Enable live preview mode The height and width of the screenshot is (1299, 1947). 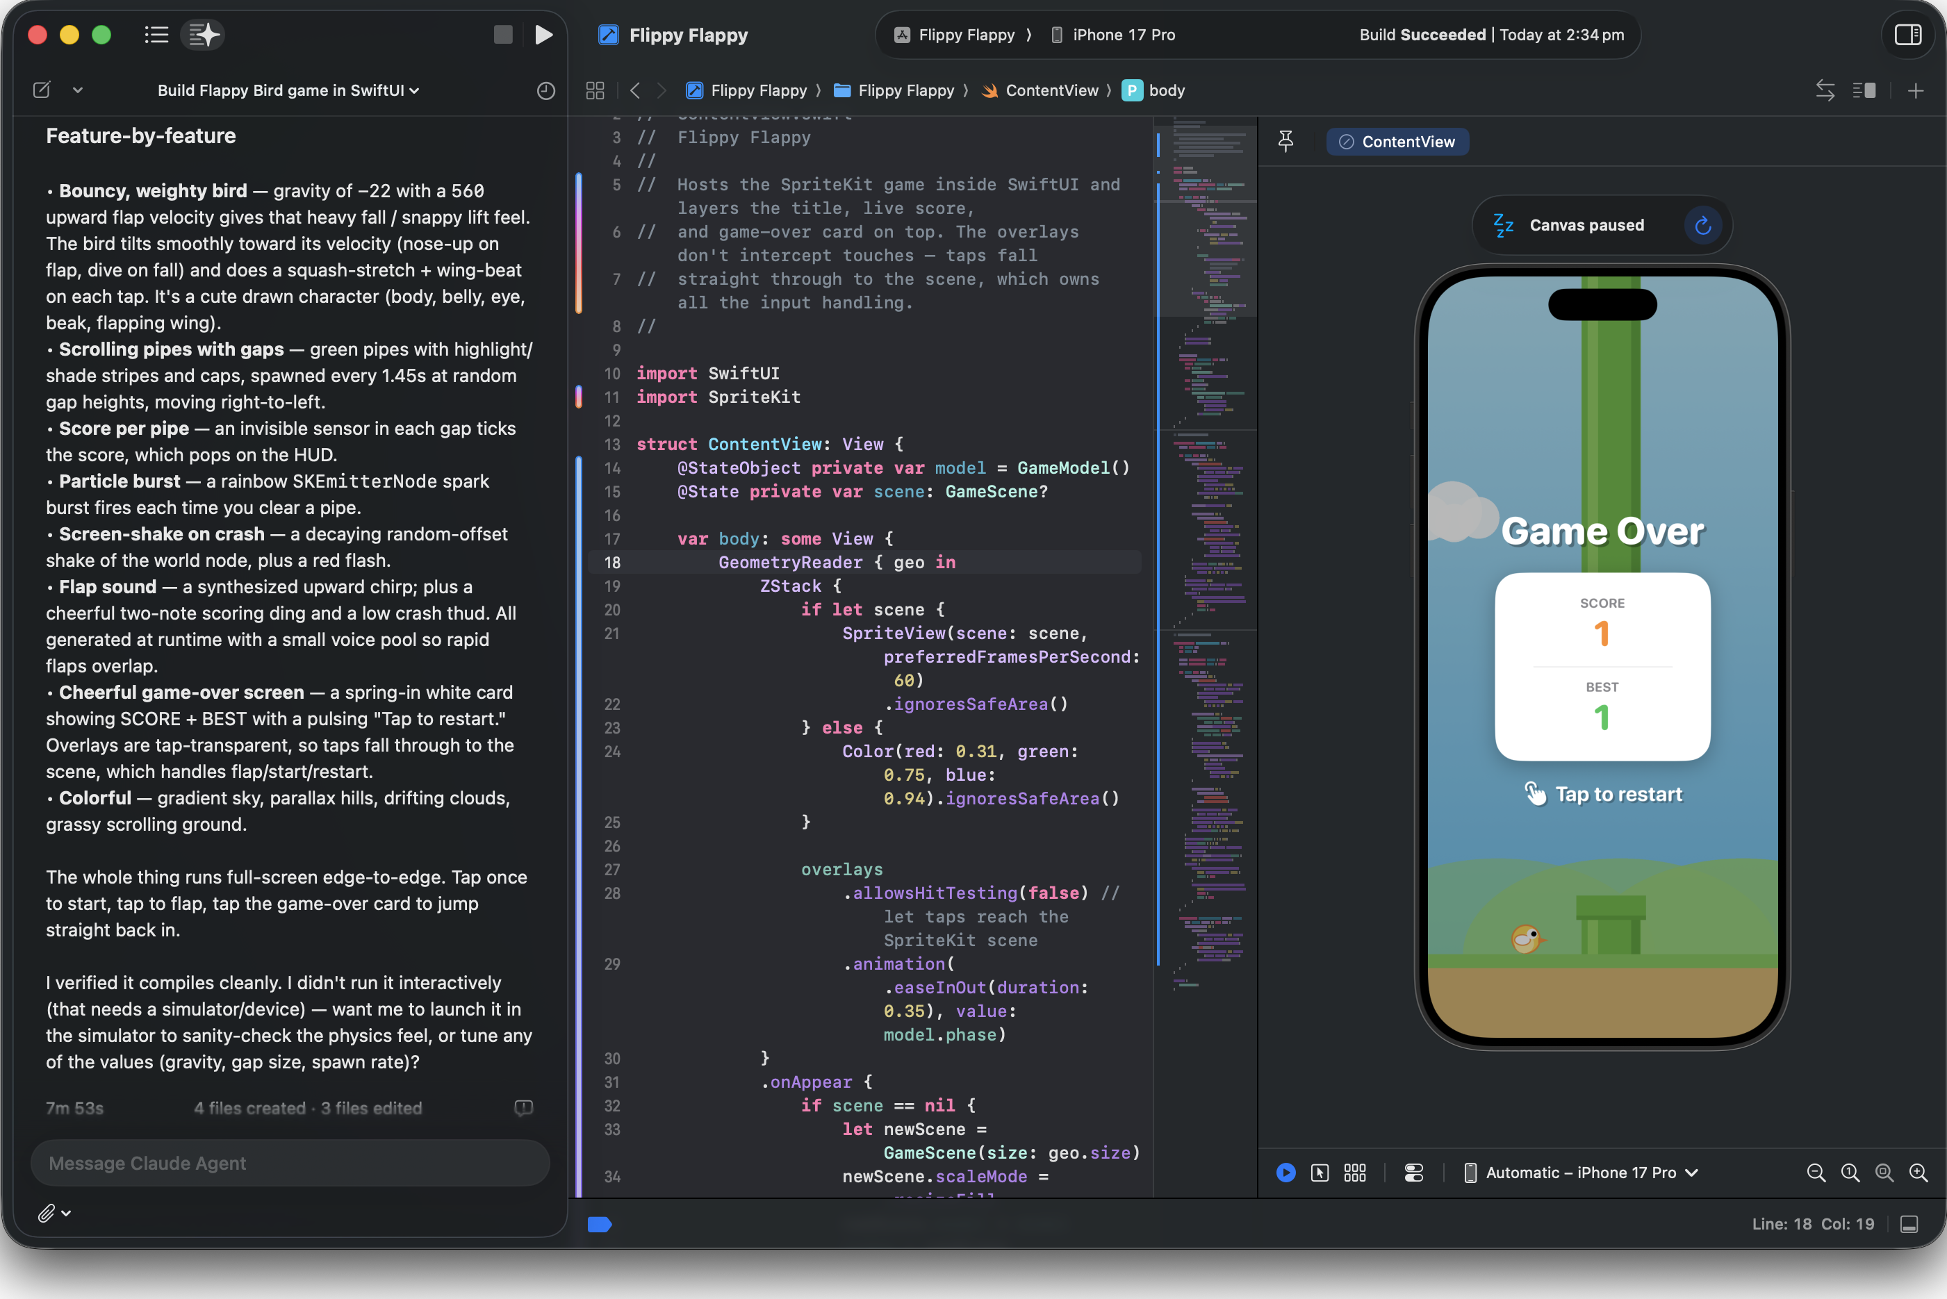[x=1285, y=1173]
